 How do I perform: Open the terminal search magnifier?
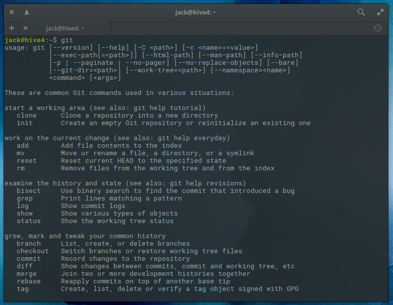point(361,12)
